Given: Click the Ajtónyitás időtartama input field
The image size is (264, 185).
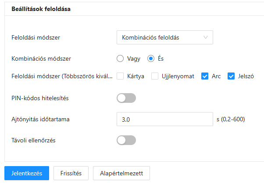Looking at the screenshot, I should (164, 119).
